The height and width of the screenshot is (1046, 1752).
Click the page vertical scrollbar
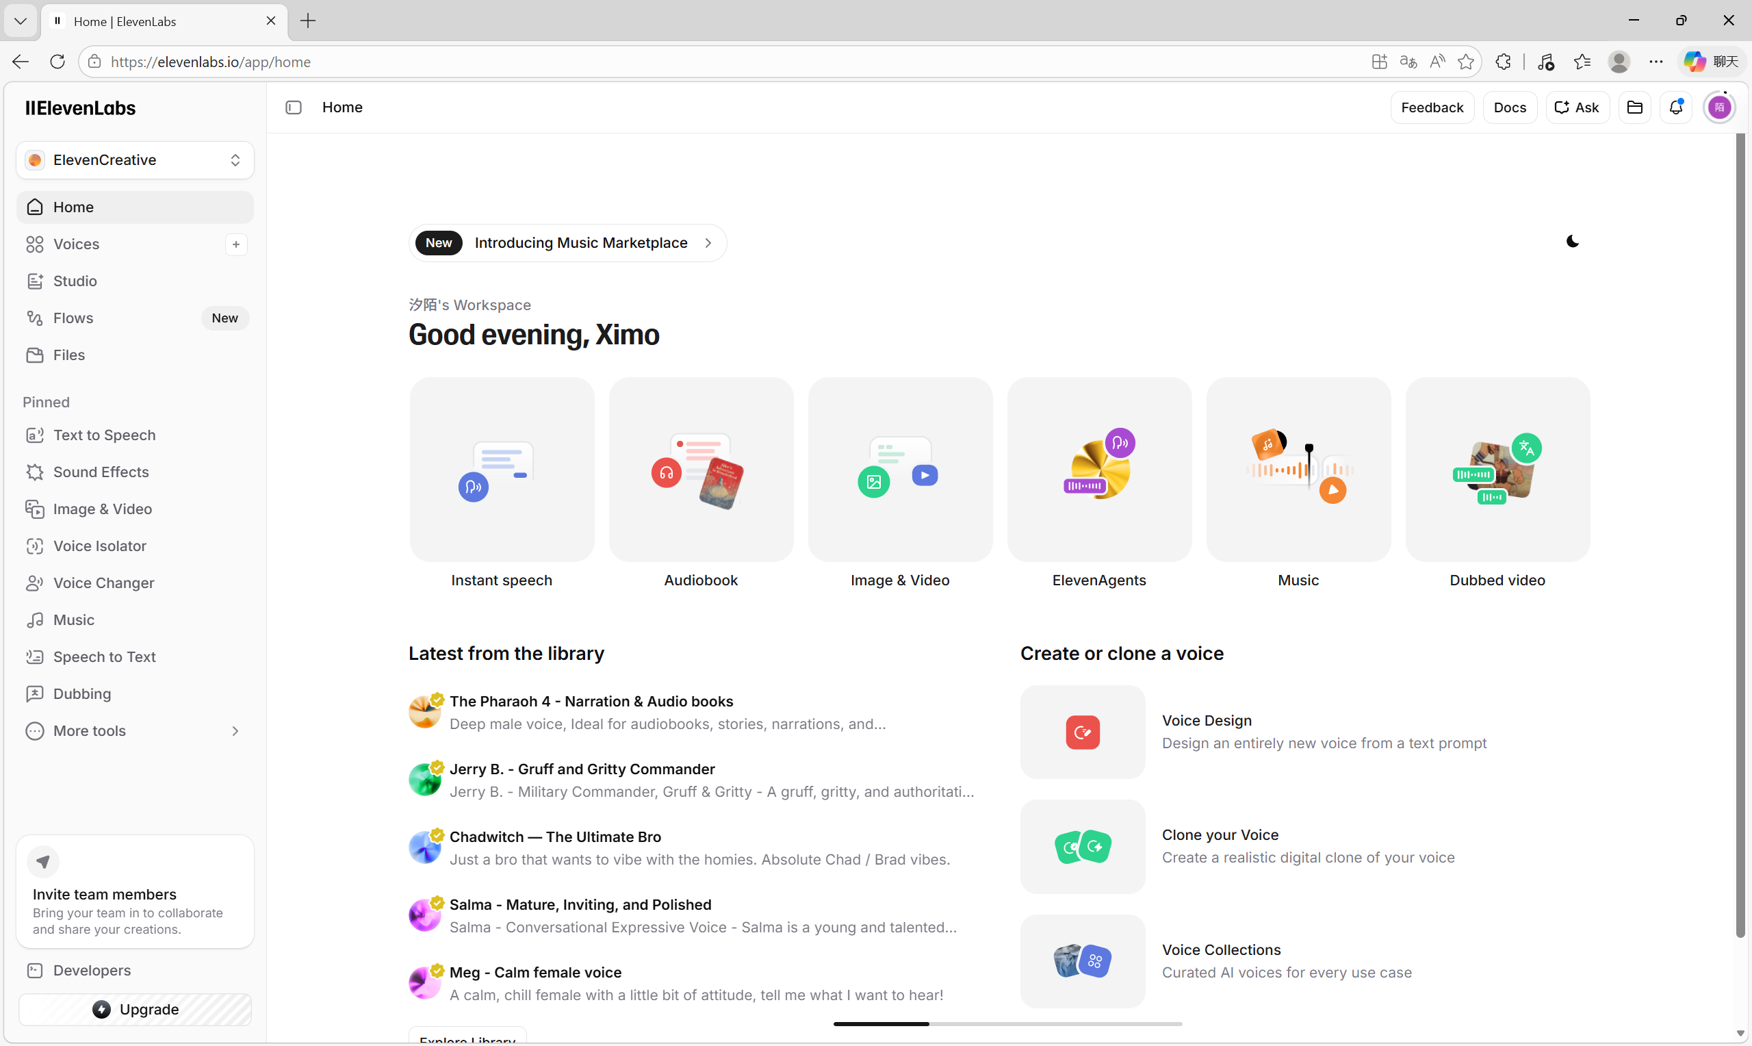[1741, 536]
